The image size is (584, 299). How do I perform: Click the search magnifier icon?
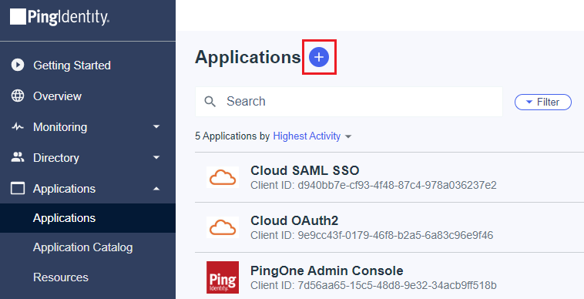coord(210,101)
